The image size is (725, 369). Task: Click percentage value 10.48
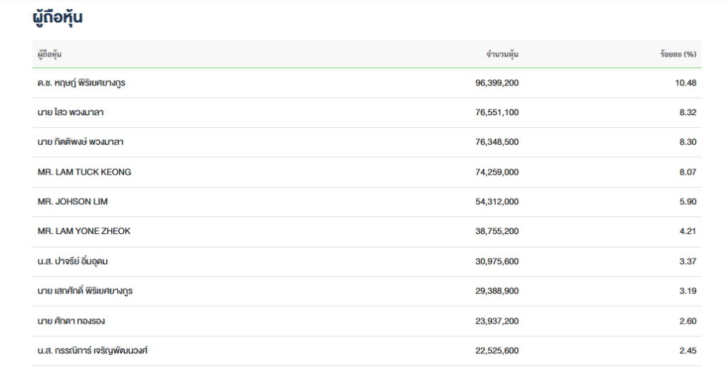click(685, 83)
